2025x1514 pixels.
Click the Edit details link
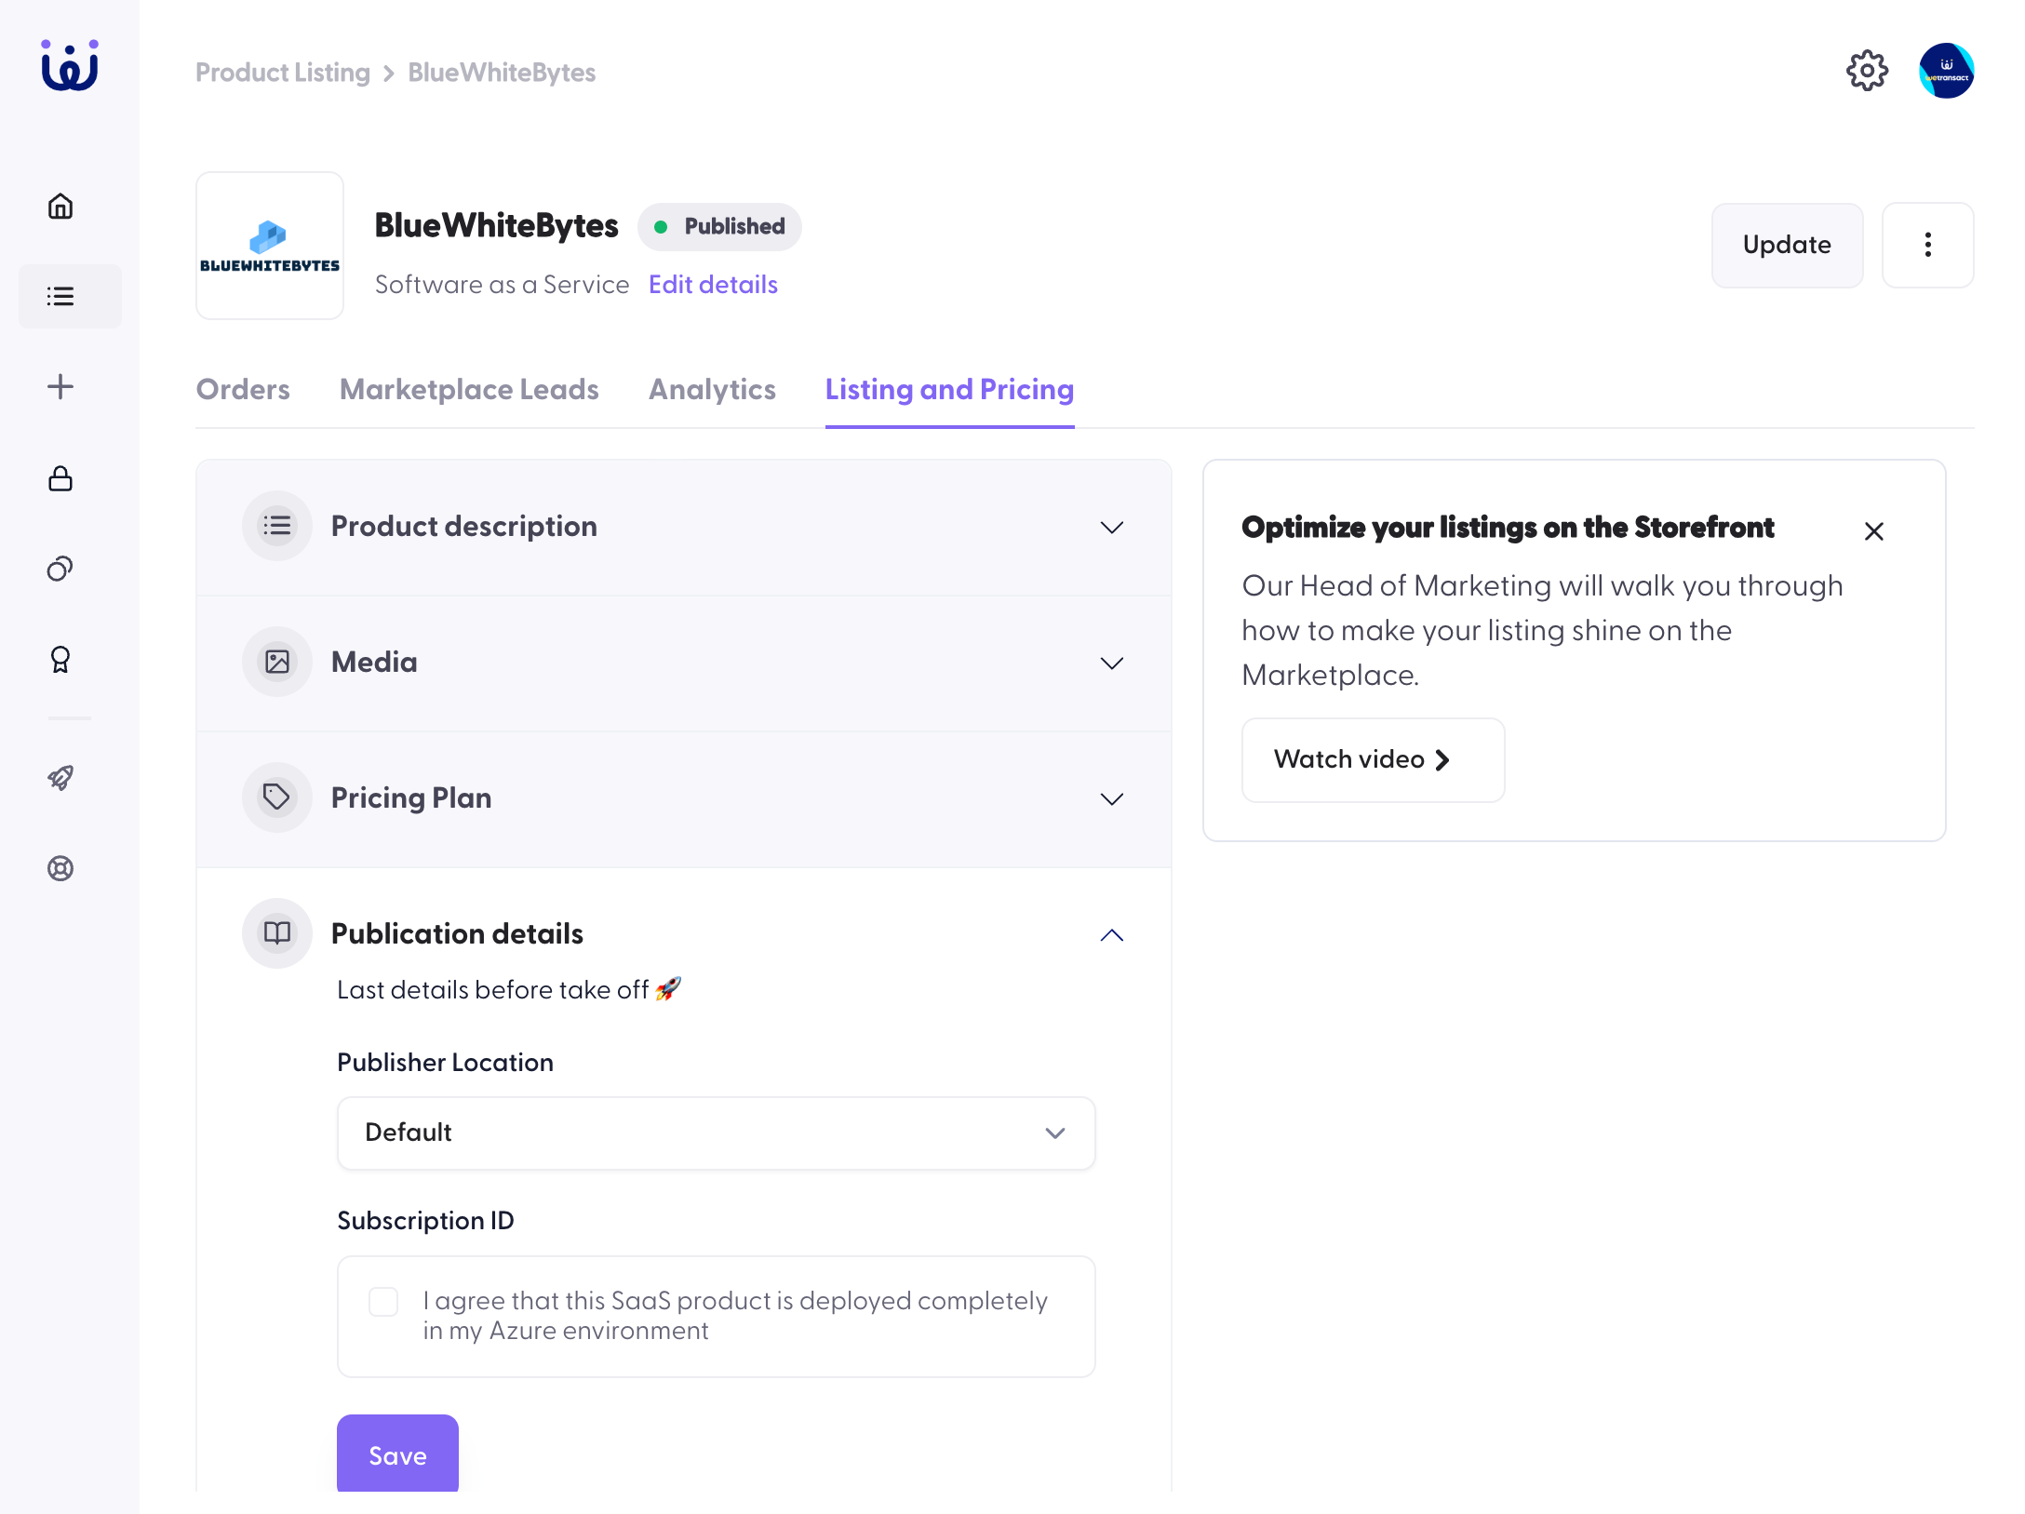click(x=713, y=284)
